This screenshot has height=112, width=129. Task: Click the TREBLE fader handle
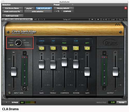[x=53, y=65]
